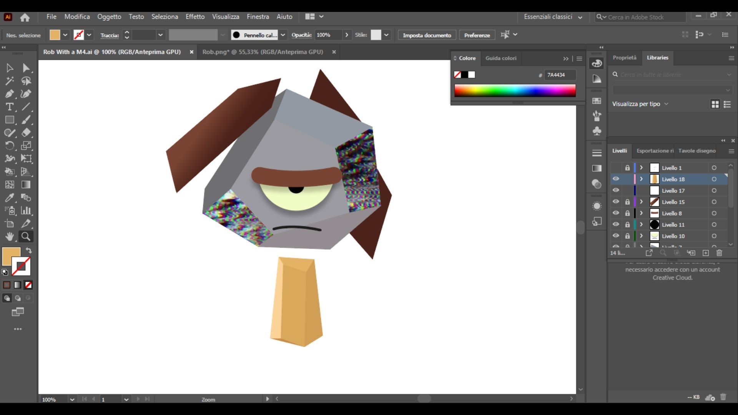Image resolution: width=738 pixels, height=415 pixels.
Task: Create a new layer in Livelli panel
Action: [706, 253]
